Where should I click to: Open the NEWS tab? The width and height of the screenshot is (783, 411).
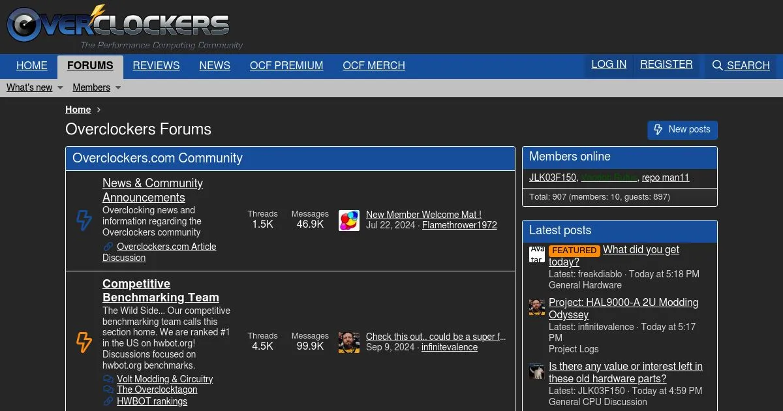(215, 66)
